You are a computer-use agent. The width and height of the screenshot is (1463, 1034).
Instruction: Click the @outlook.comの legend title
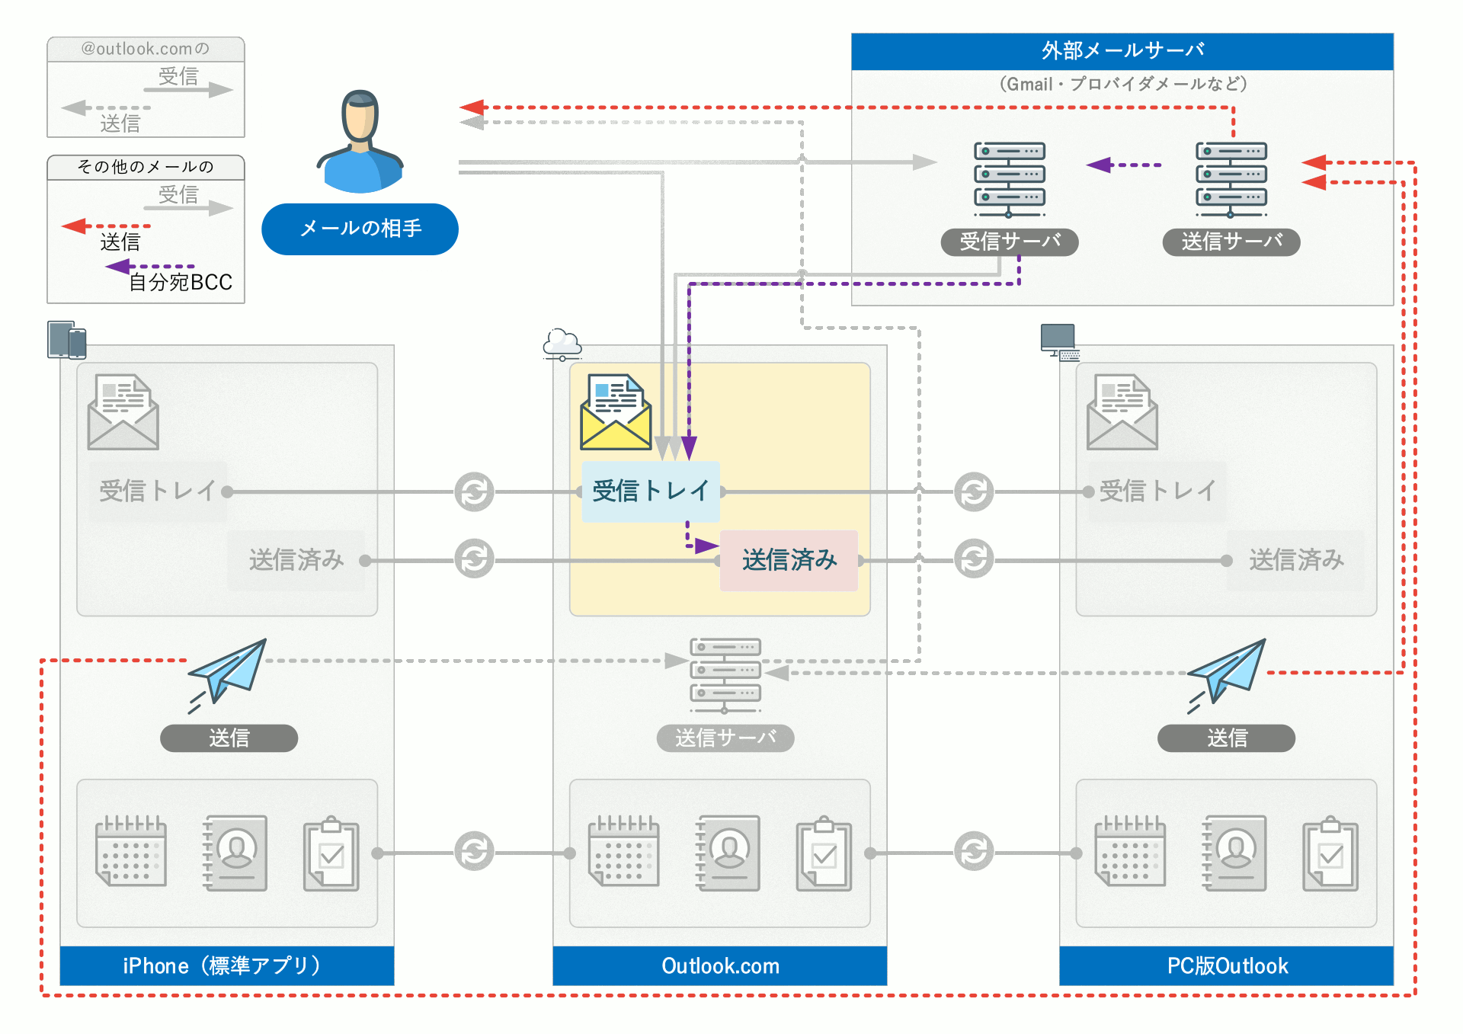click(146, 49)
